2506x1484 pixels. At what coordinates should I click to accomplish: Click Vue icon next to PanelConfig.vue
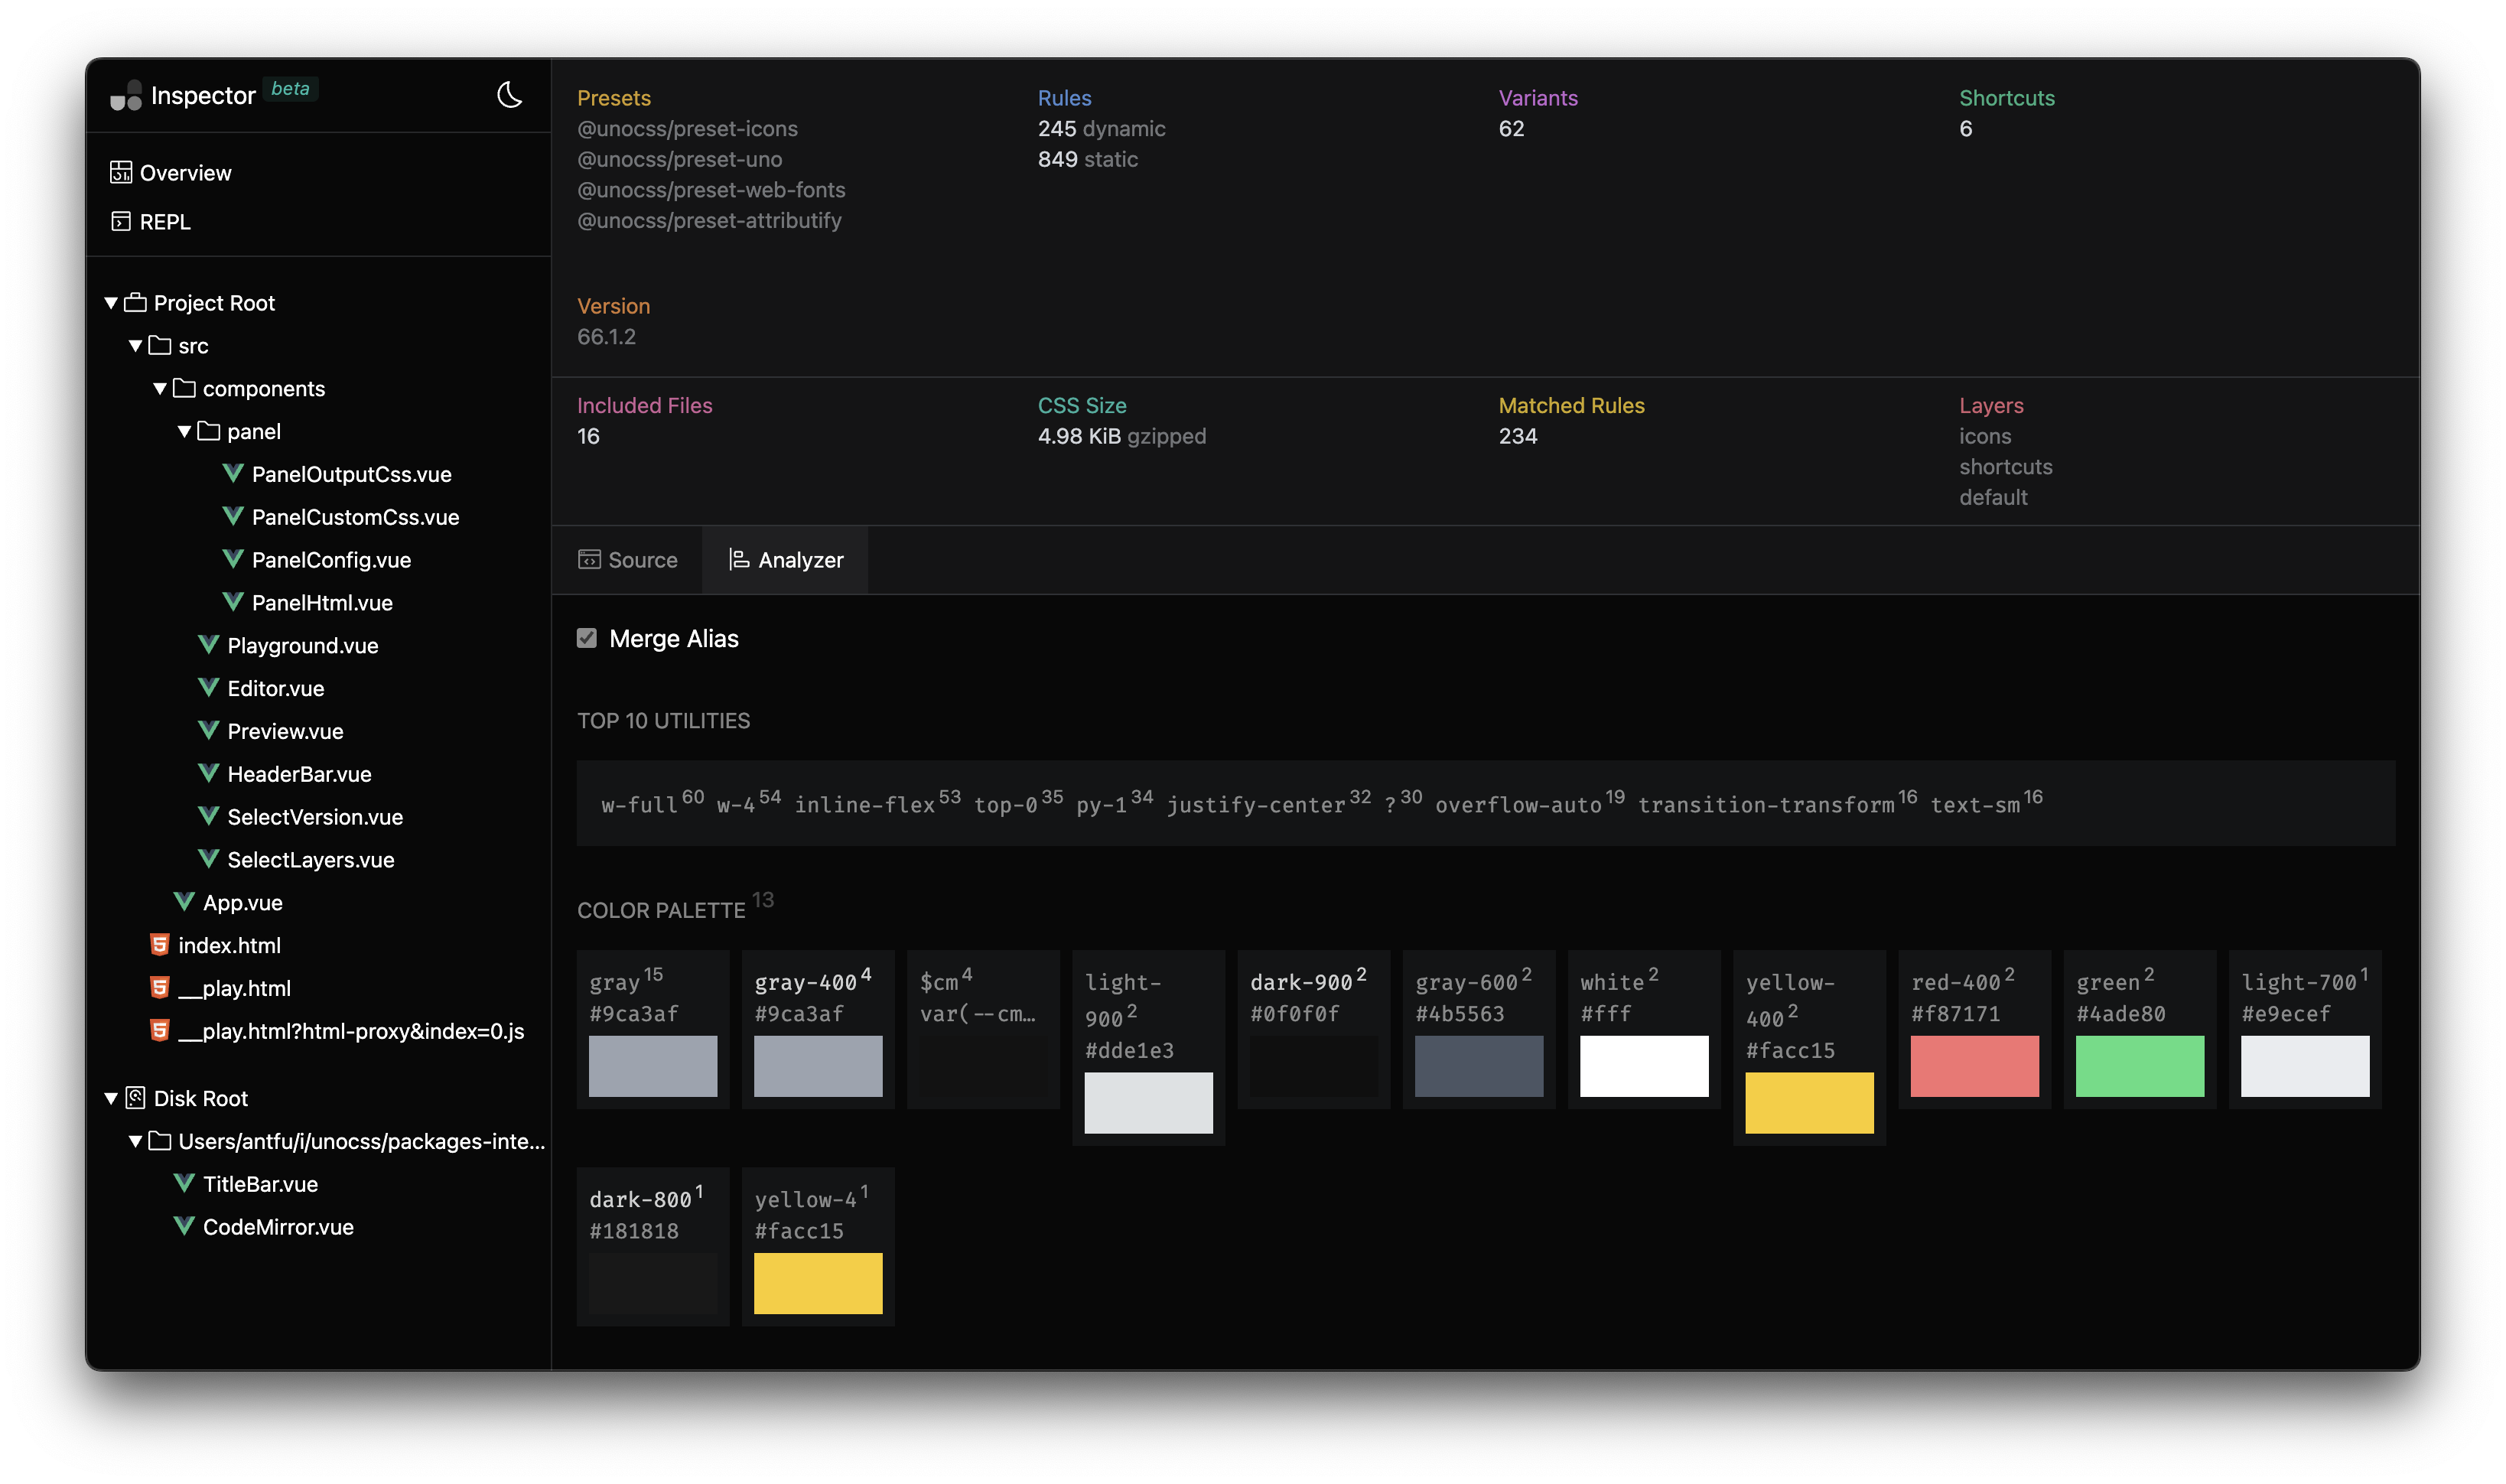click(233, 559)
